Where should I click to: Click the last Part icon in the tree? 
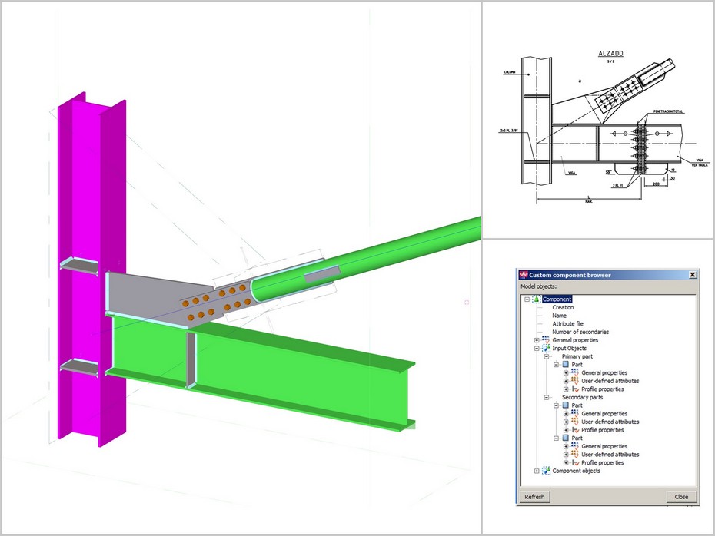point(566,438)
